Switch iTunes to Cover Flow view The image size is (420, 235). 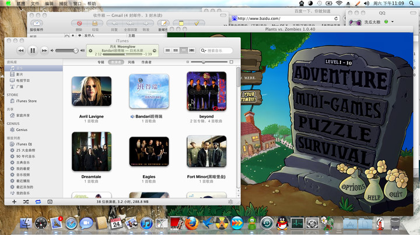pyautogui.click(x=192, y=50)
